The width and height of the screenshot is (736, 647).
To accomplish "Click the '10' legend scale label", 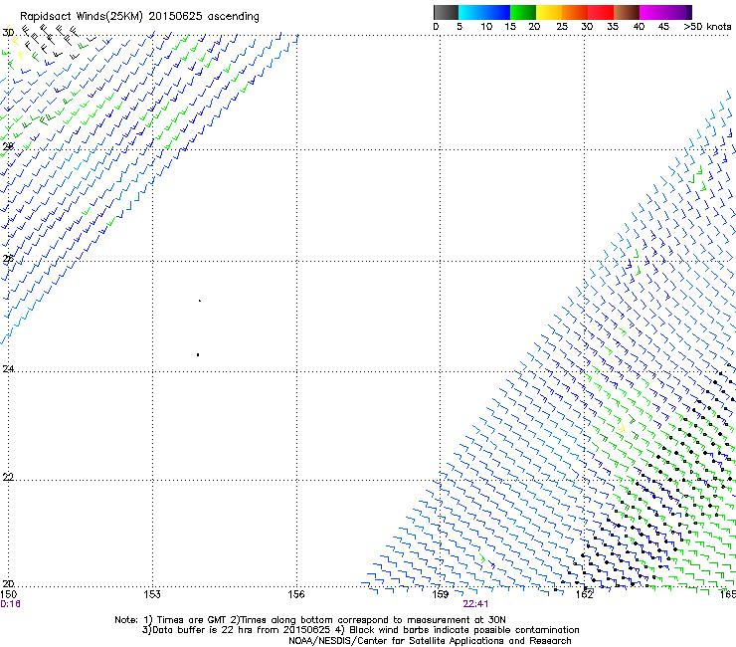I will coord(486,27).
